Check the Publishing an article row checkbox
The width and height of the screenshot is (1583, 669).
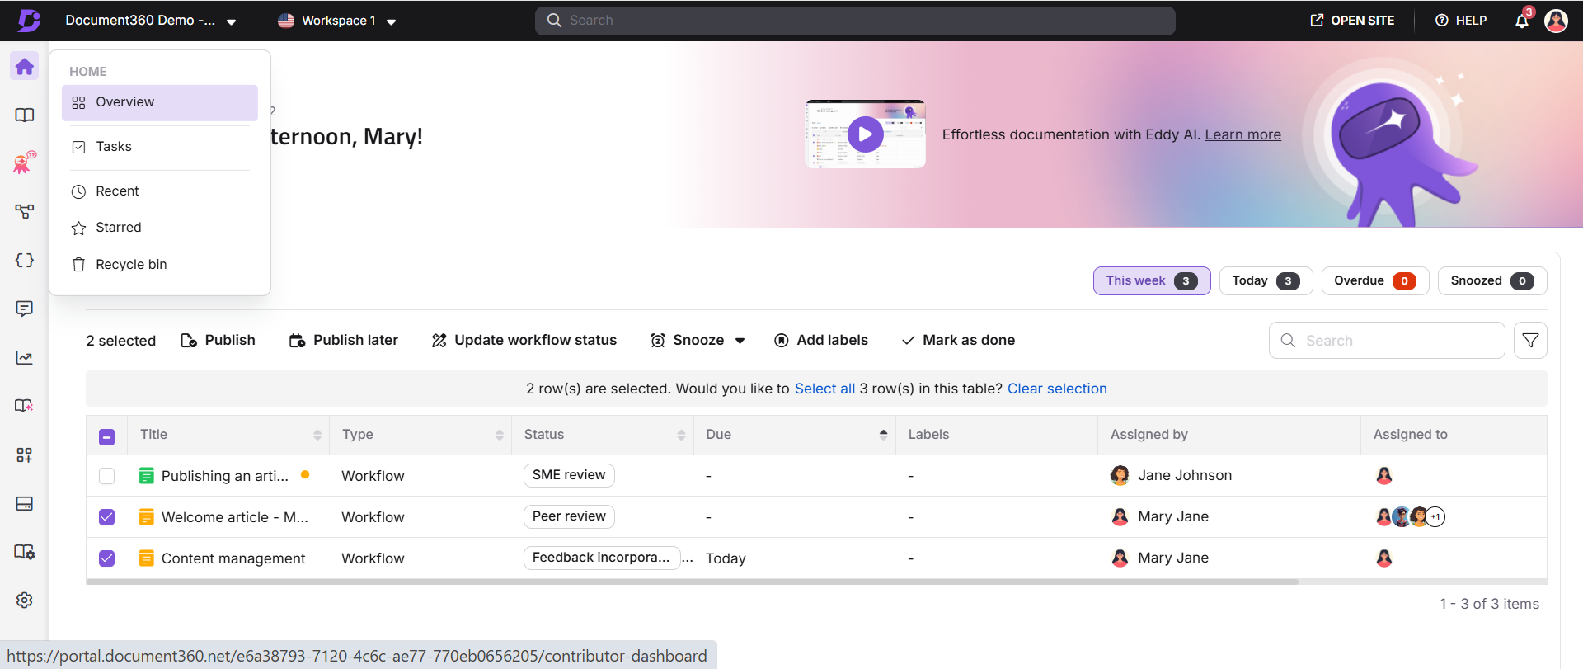107,476
